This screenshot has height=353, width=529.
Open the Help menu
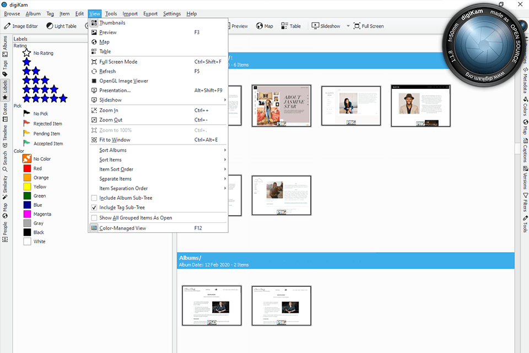191,14
